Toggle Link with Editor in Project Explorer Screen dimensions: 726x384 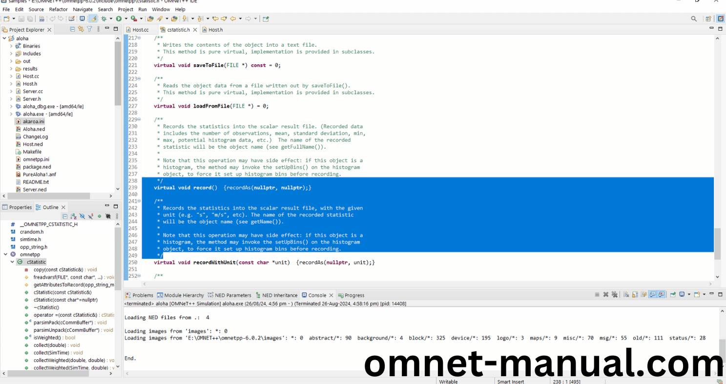click(81, 29)
